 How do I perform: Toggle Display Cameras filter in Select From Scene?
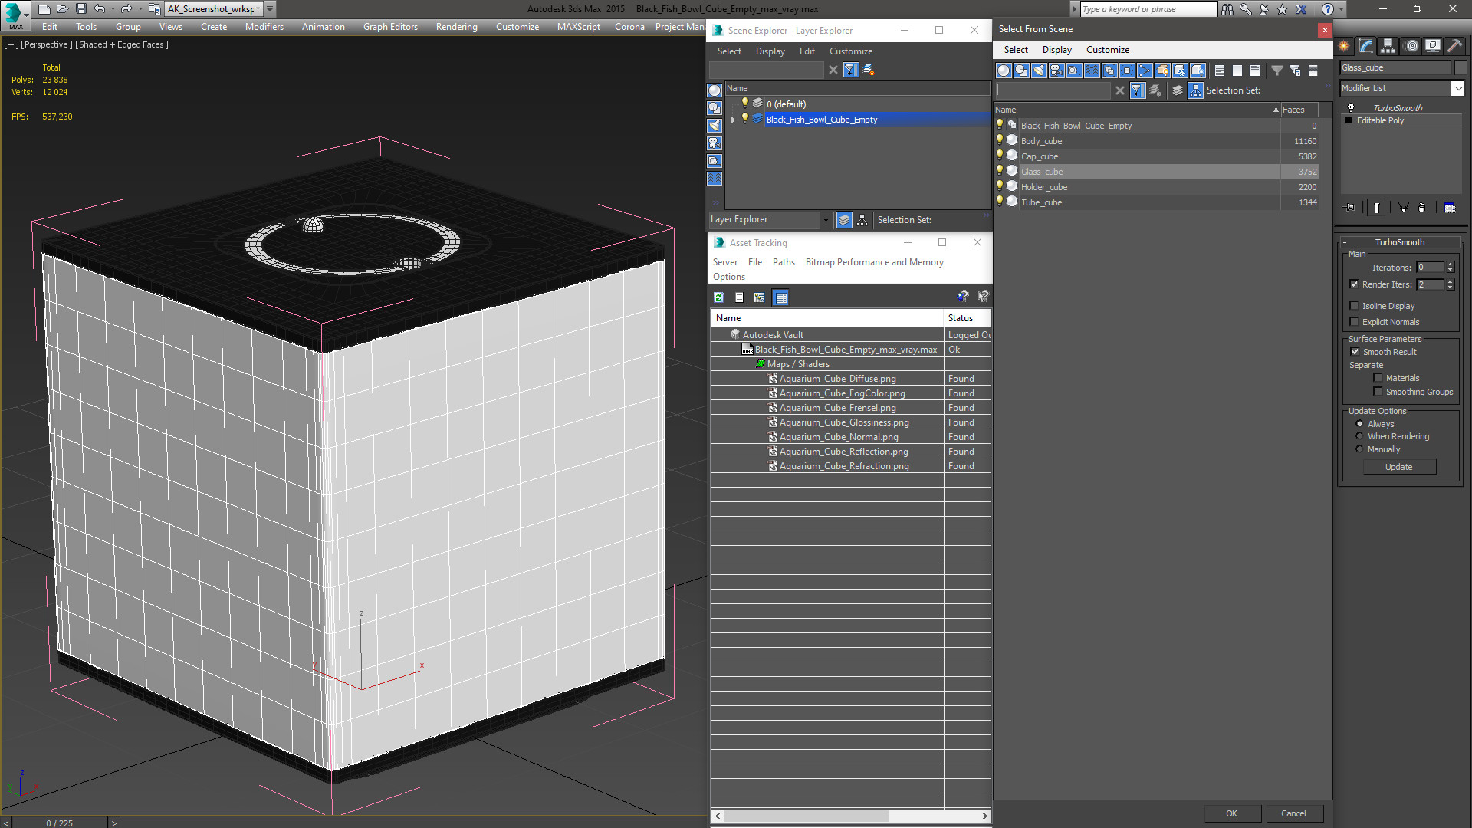(1056, 71)
